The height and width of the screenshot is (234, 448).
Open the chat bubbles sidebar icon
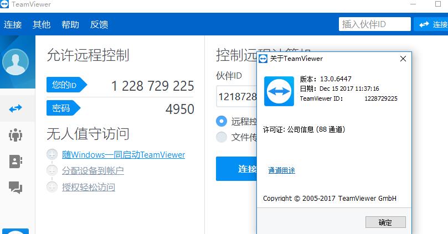pos(16,188)
